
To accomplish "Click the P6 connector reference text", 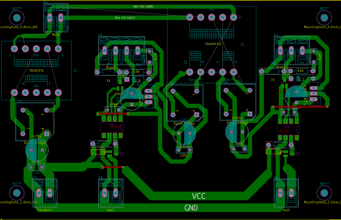I will [x=46, y=2].
